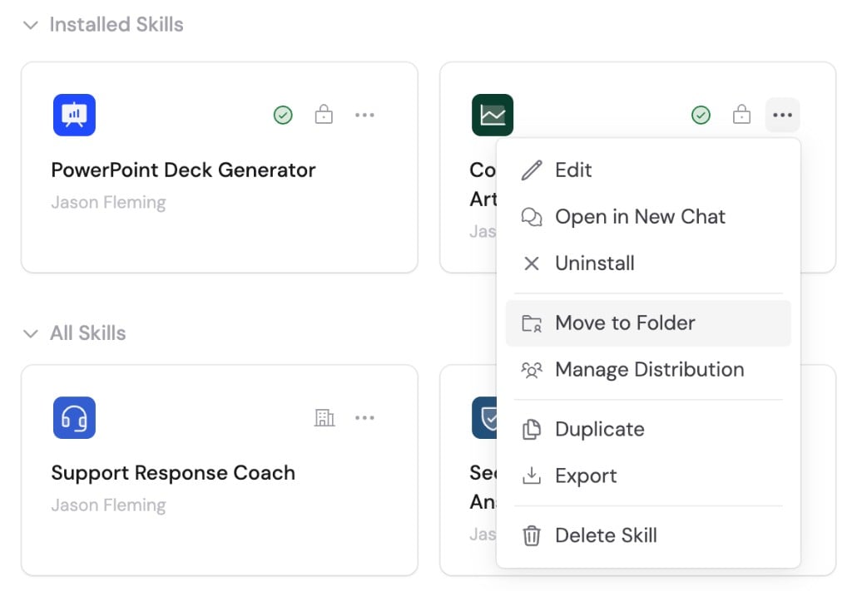The width and height of the screenshot is (852, 591).
Task: Click the Support Response Coach headset icon
Action: [74, 418]
